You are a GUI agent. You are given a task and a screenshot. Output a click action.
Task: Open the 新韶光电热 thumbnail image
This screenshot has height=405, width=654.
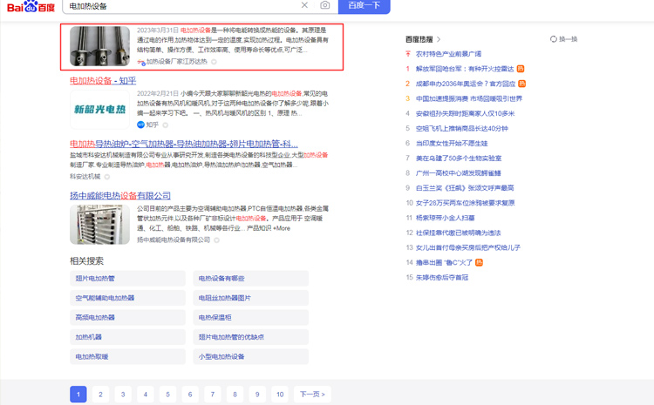(99, 110)
